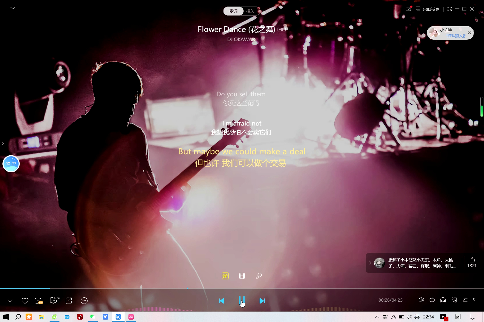Mute the player volume

tap(421, 300)
